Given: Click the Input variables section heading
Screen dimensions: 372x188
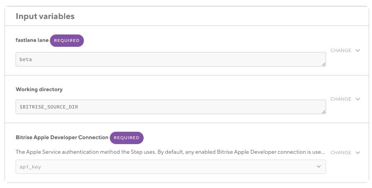Looking at the screenshot, I should pyautogui.click(x=45, y=16).
